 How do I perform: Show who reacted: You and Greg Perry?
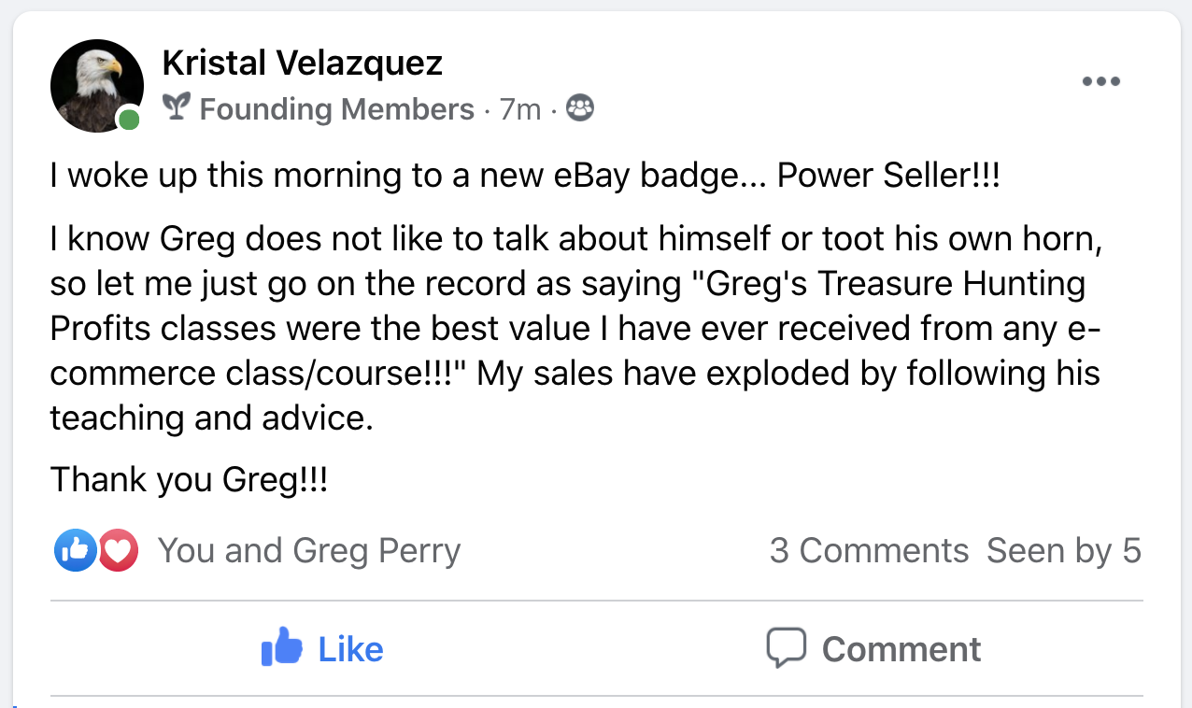[x=309, y=551]
